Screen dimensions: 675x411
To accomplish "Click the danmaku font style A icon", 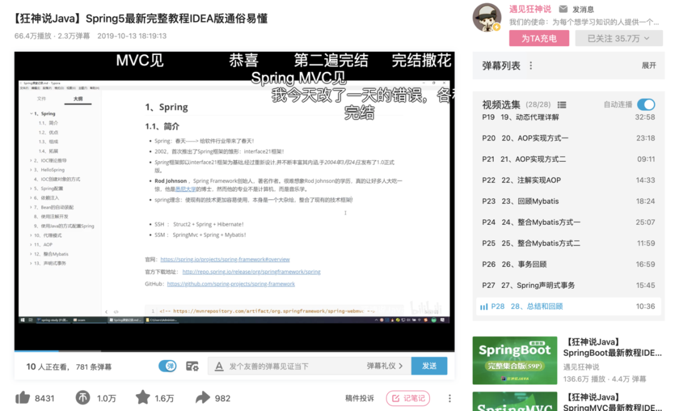I will click(219, 366).
